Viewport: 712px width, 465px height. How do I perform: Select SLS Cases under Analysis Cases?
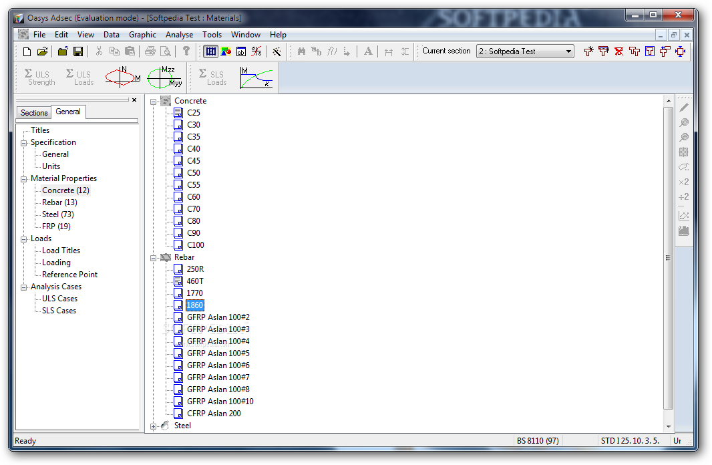click(59, 311)
